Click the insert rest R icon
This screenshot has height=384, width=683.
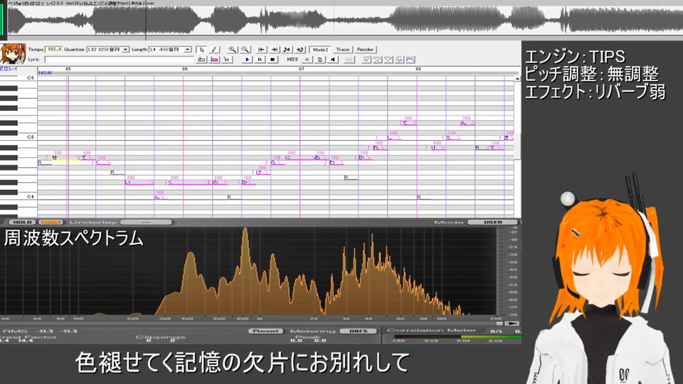pyautogui.click(x=227, y=60)
